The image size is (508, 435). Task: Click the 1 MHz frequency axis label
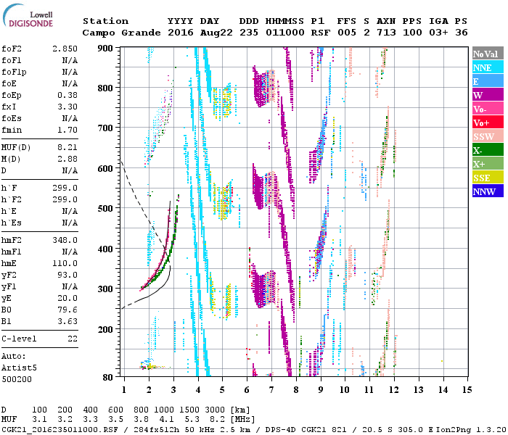pos(124,390)
